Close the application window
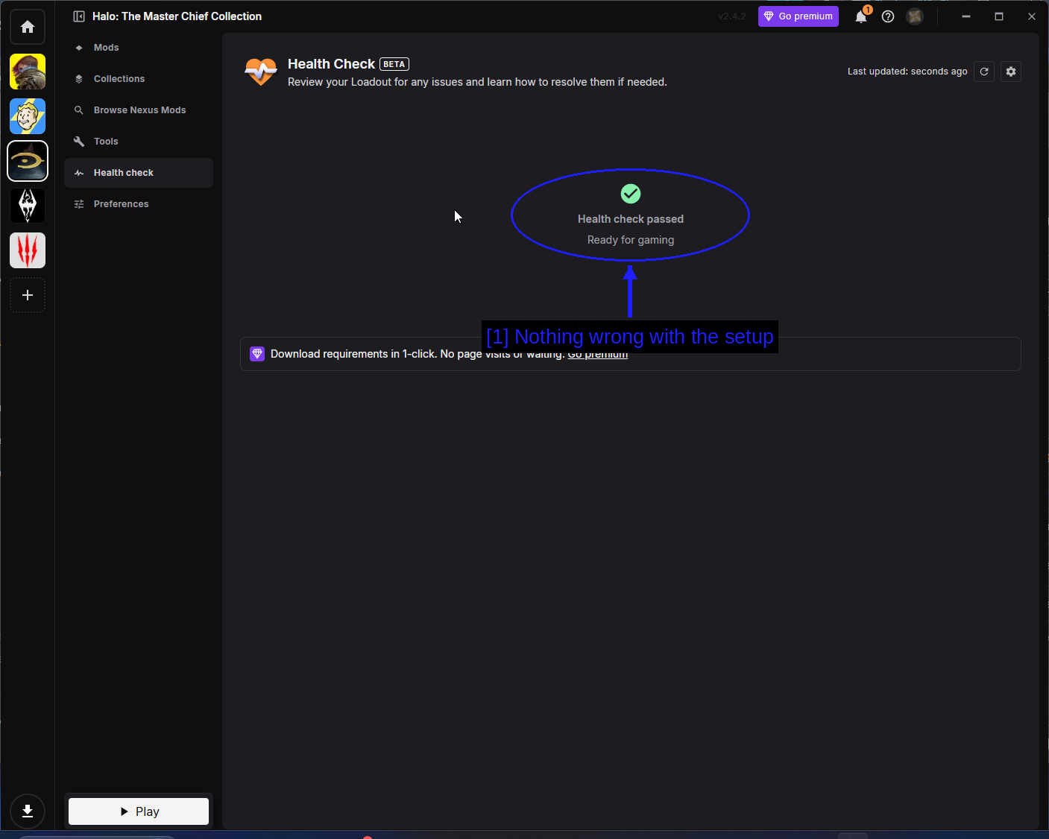 [x=1032, y=16]
